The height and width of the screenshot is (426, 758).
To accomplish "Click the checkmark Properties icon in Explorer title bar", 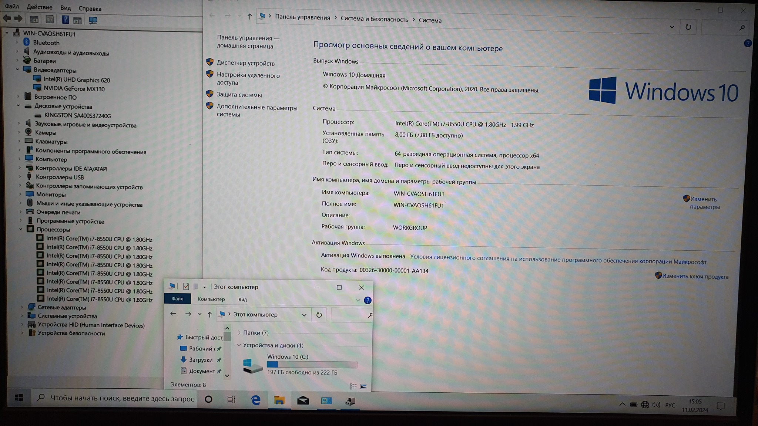I will [186, 287].
